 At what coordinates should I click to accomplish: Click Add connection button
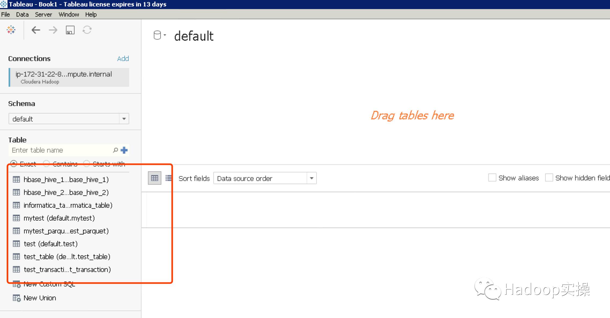click(122, 58)
